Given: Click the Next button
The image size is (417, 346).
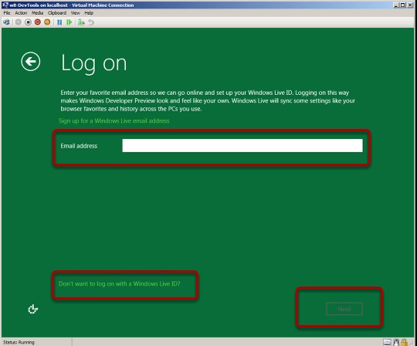Looking at the screenshot, I should [x=344, y=309].
